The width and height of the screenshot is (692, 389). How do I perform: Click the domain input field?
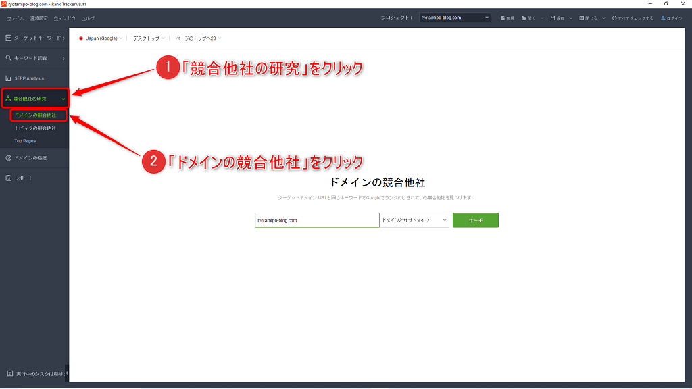[316, 220]
